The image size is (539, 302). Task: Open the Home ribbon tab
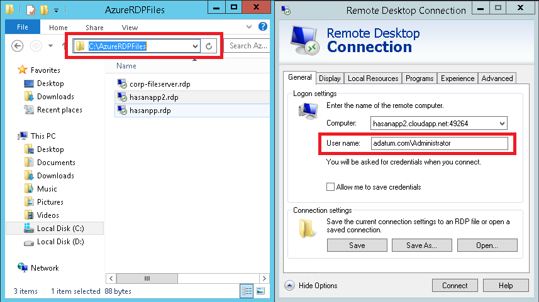(58, 28)
